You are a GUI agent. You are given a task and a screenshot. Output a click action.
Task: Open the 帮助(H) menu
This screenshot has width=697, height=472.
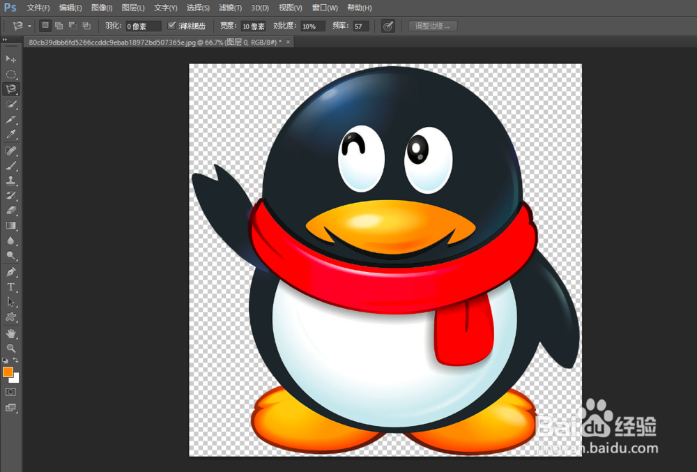359,8
